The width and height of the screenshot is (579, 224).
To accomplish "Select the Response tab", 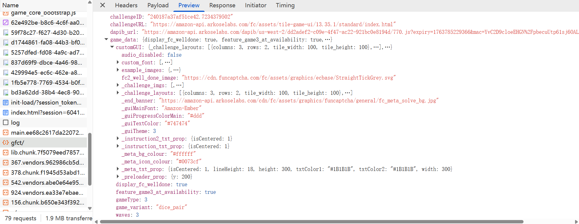I will click(x=222, y=5).
